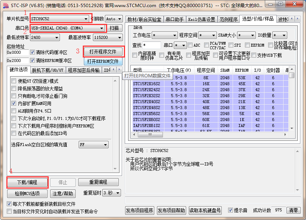
Task: Toggle 每次下载前都重新装载目标文件 checkbox
Action: pos(9,204)
